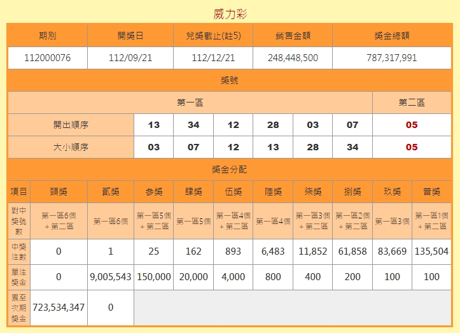Click winner count 25 for 參獎
This screenshot has height=333, width=460.
(x=154, y=252)
